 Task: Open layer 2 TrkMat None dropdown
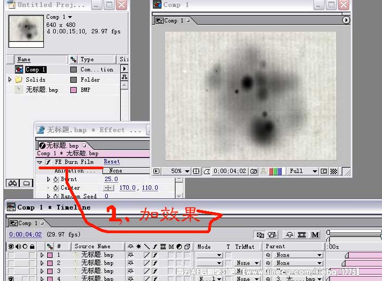point(248,263)
